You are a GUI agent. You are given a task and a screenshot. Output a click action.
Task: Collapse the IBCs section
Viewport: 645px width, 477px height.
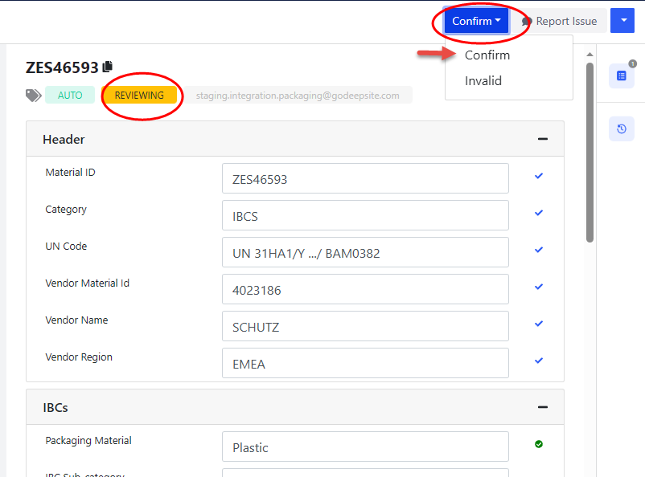click(x=543, y=407)
